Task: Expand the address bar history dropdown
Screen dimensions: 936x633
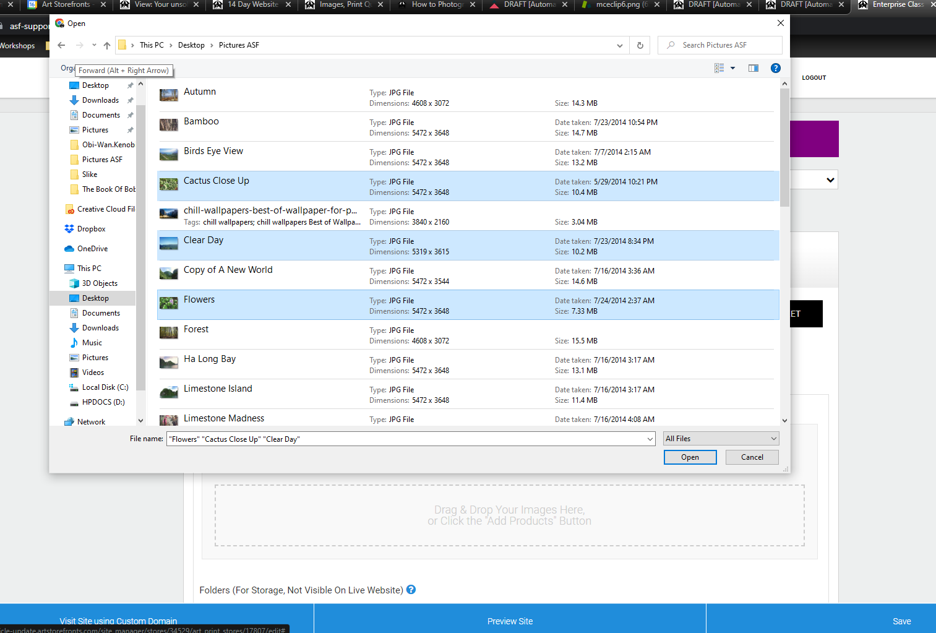Action: (620, 45)
